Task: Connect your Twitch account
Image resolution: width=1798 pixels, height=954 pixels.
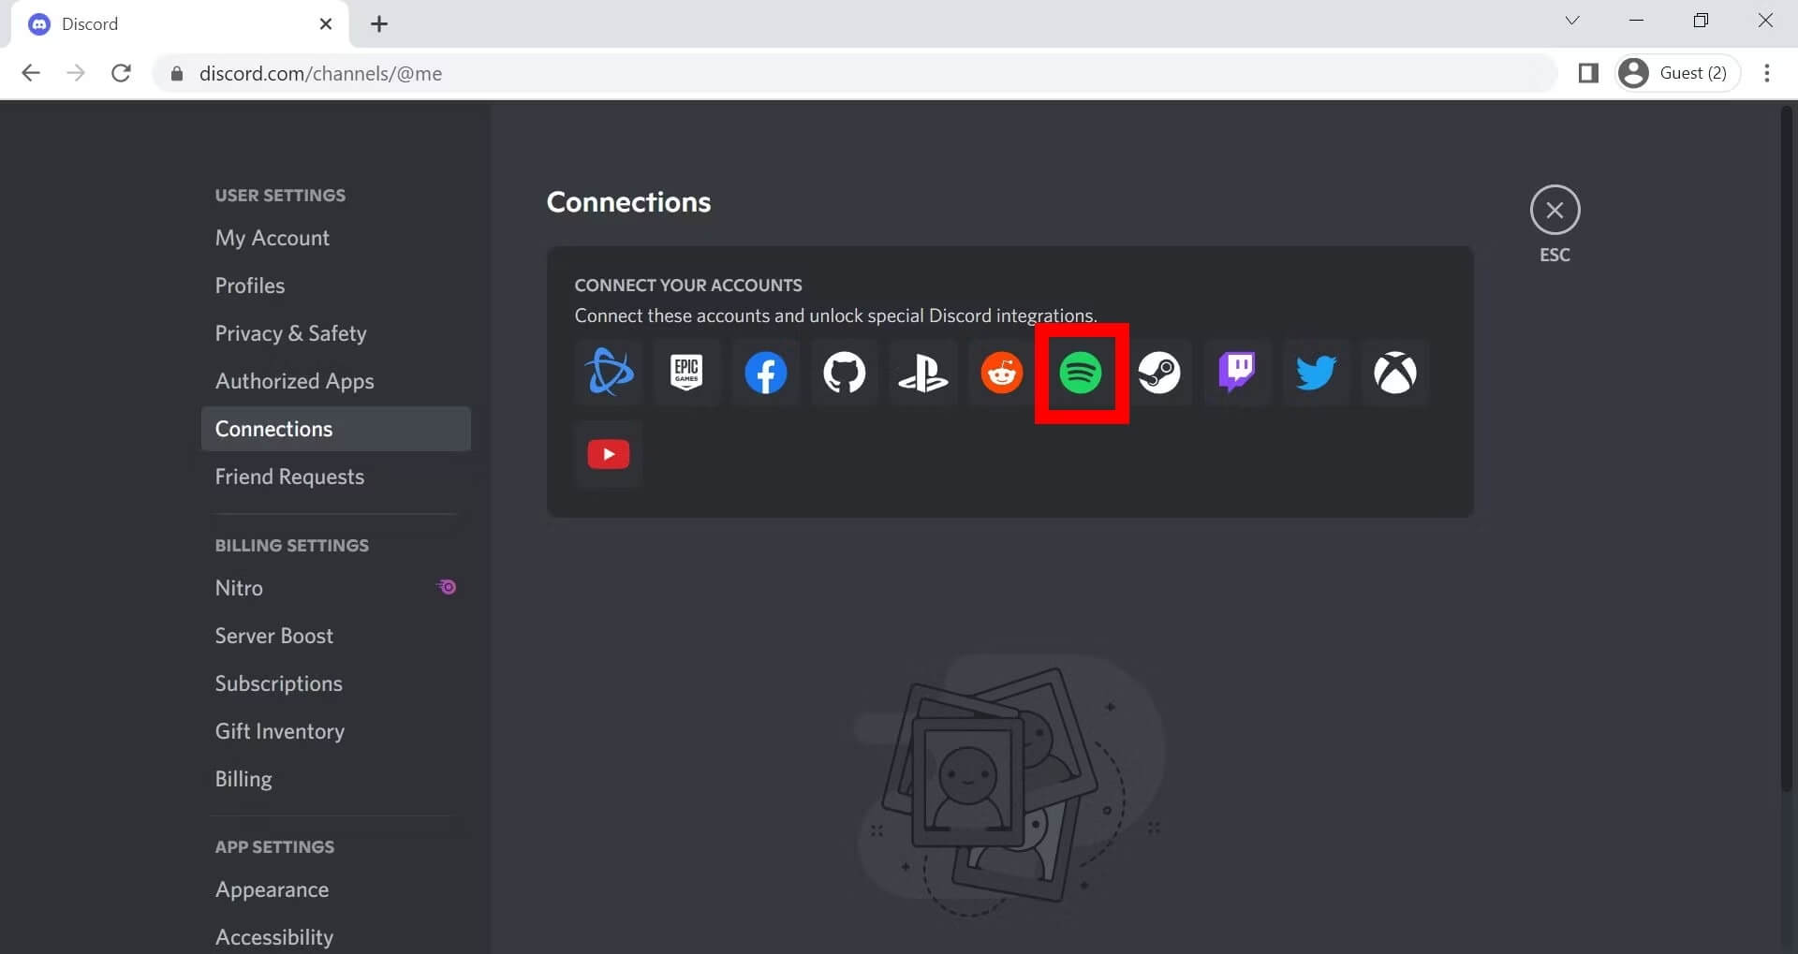Action: pyautogui.click(x=1237, y=373)
